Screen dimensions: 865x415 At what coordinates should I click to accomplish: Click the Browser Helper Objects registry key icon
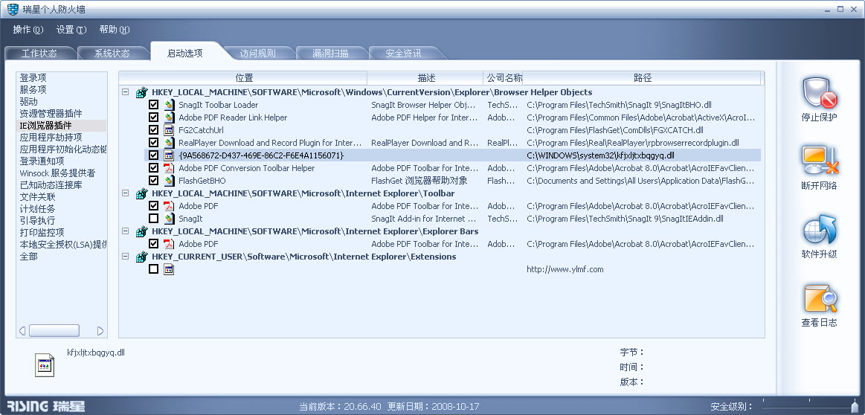click(142, 92)
